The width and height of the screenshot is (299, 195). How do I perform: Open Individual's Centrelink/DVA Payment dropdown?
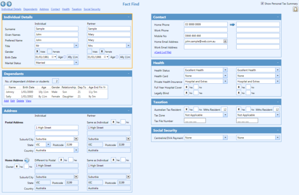[x=225, y=138]
